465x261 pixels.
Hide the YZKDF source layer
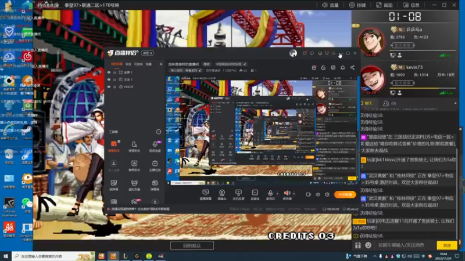[x=109, y=87]
